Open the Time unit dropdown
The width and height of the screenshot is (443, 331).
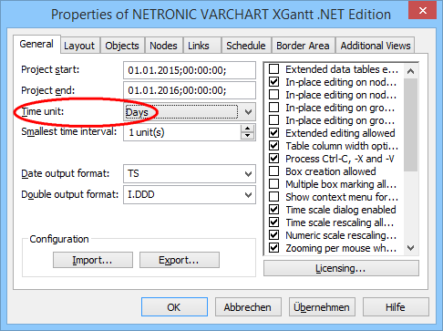(x=190, y=112)
